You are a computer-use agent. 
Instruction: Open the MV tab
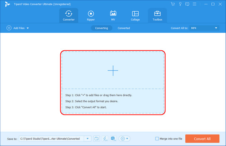pos(113,15)
